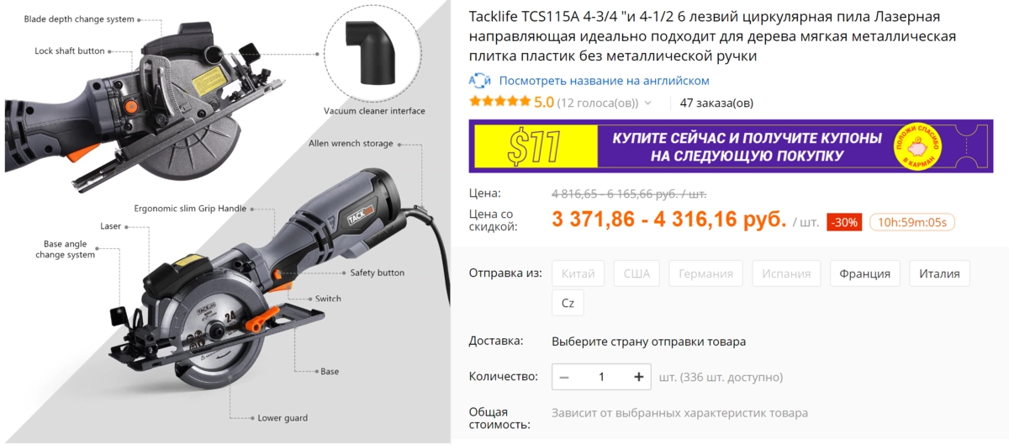
Task: Select shipping from Германия
Action: [706, 273]
